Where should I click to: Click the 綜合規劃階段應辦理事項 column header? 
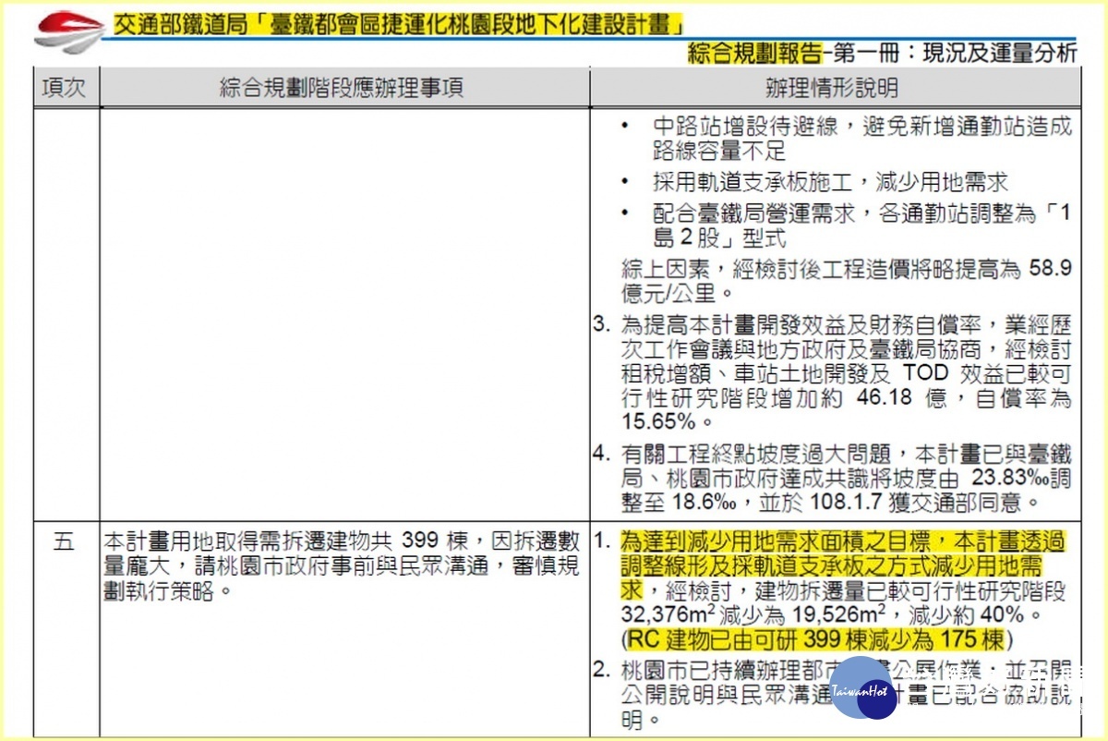pyautogui.click(x=343, y=88)
